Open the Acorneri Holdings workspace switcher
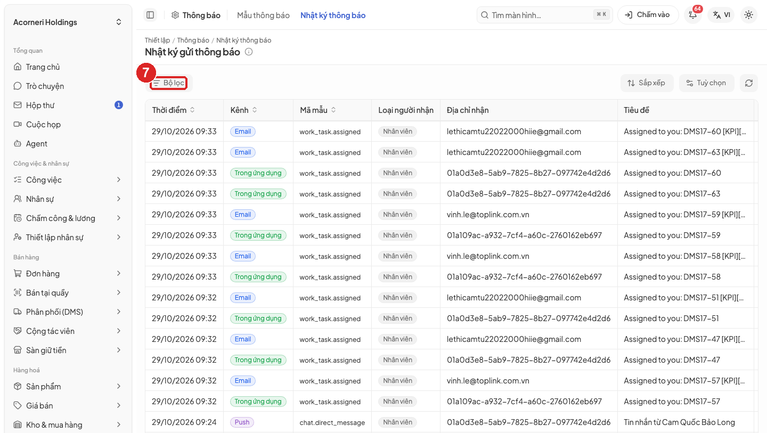The width and height of the screenshot is (767, 433). pyautogui.click(x=68, y=22)
